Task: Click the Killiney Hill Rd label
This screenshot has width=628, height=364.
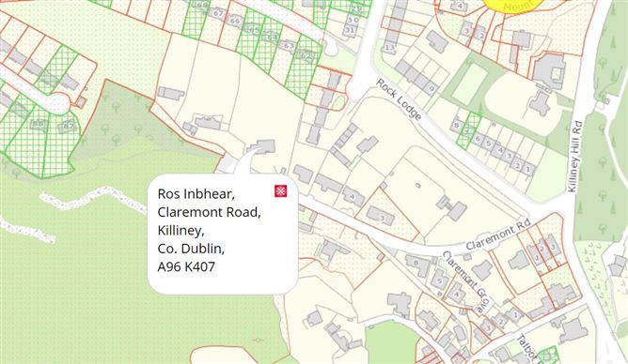Action: 574,157
